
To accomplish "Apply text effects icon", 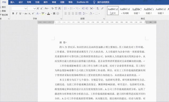I will pos(37,13).
